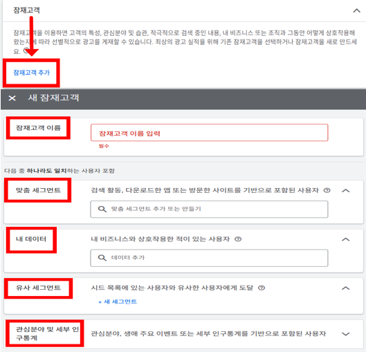
Task: Close the 새 잠재고객 panel with X
Action: click(x=12, y=98)
